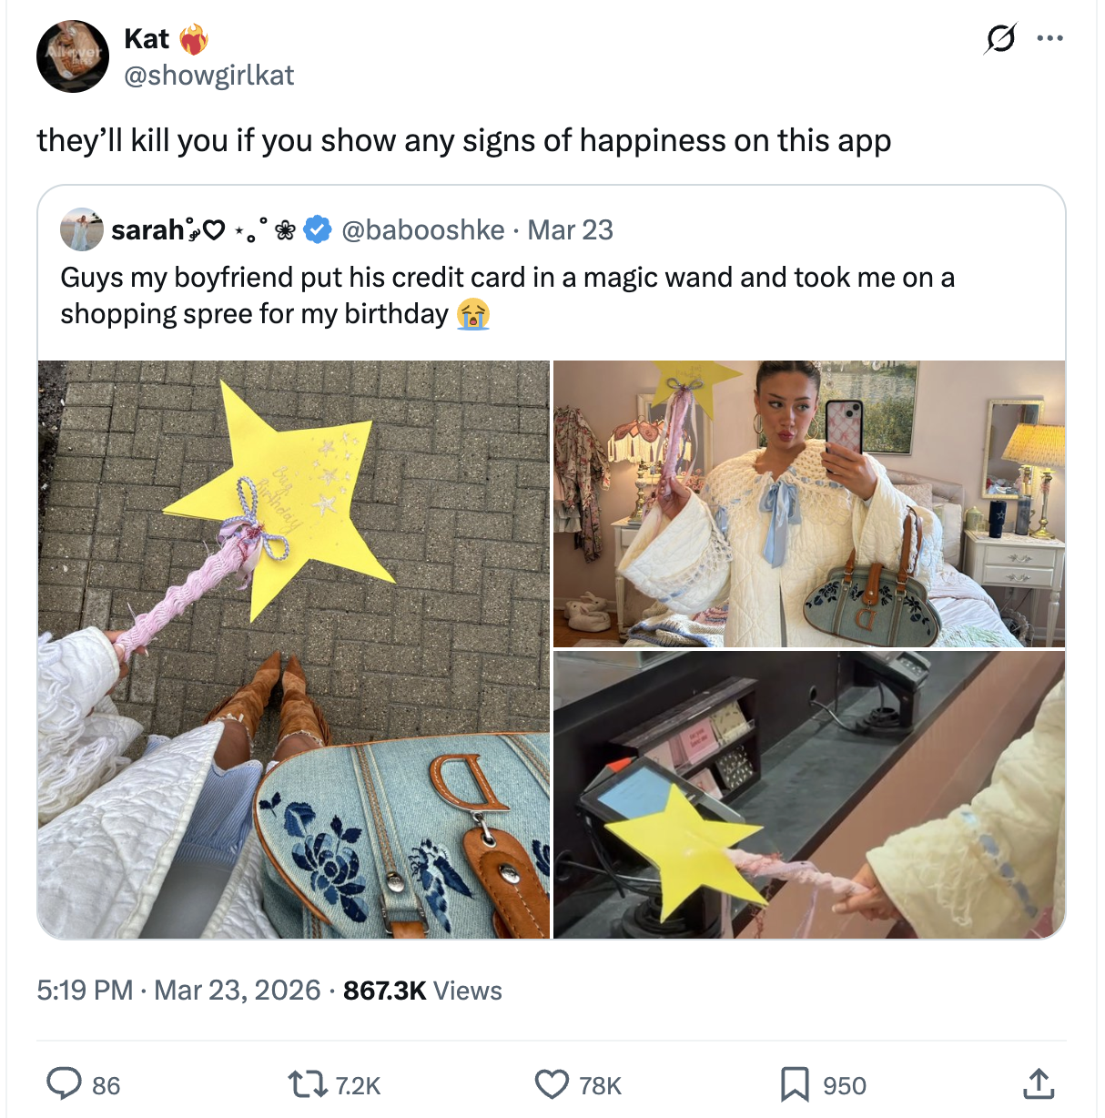Screen dimensions: 1105x1118
Task: Open the share icon at bottom right
Action: click(1039, 1084)
